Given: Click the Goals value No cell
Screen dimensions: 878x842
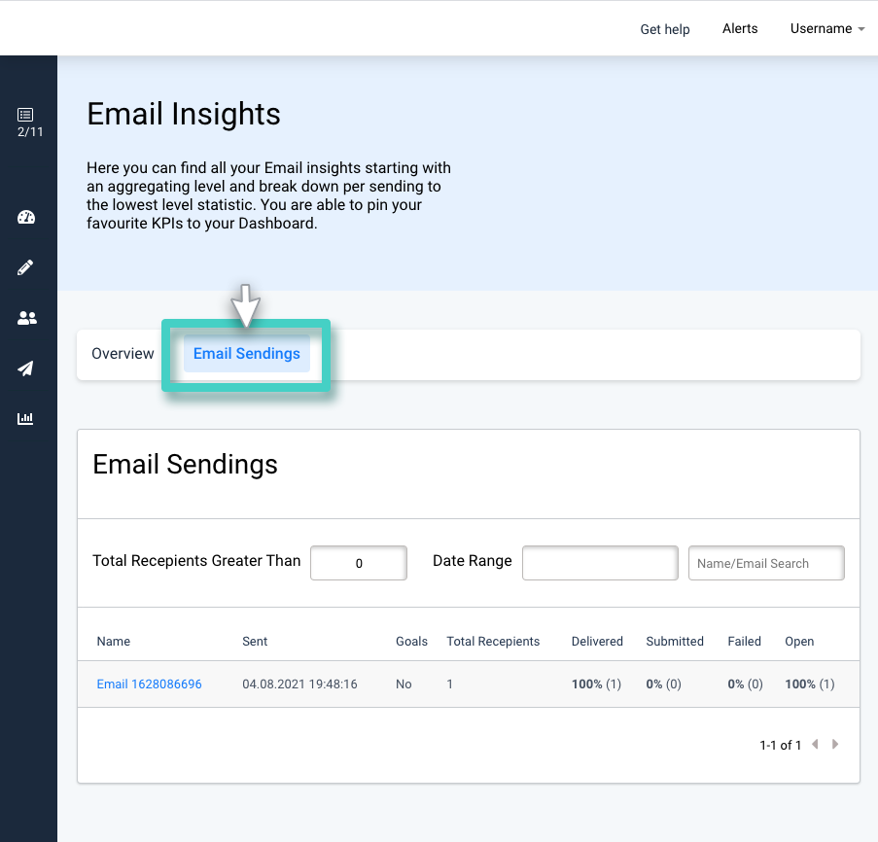Looking at the screenshot, I should (x=404, y=684).
